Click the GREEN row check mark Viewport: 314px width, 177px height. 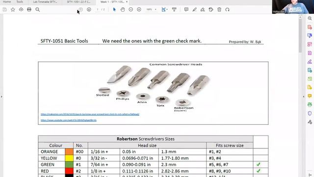259,164
